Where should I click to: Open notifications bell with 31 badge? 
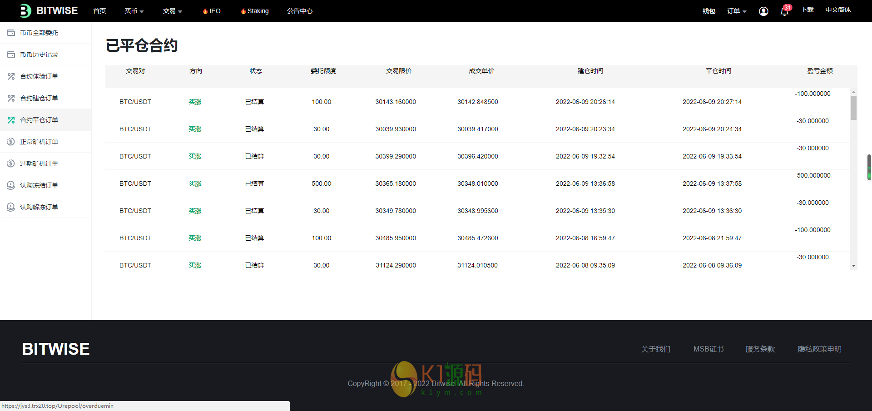(785, 11)
